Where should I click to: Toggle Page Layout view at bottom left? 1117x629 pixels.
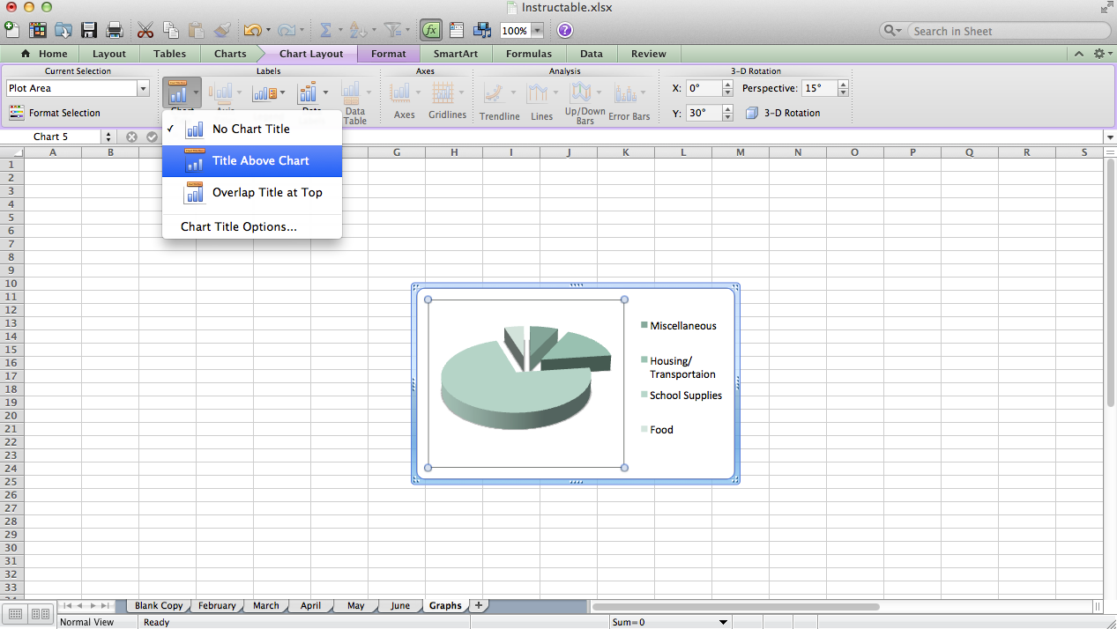40,614
